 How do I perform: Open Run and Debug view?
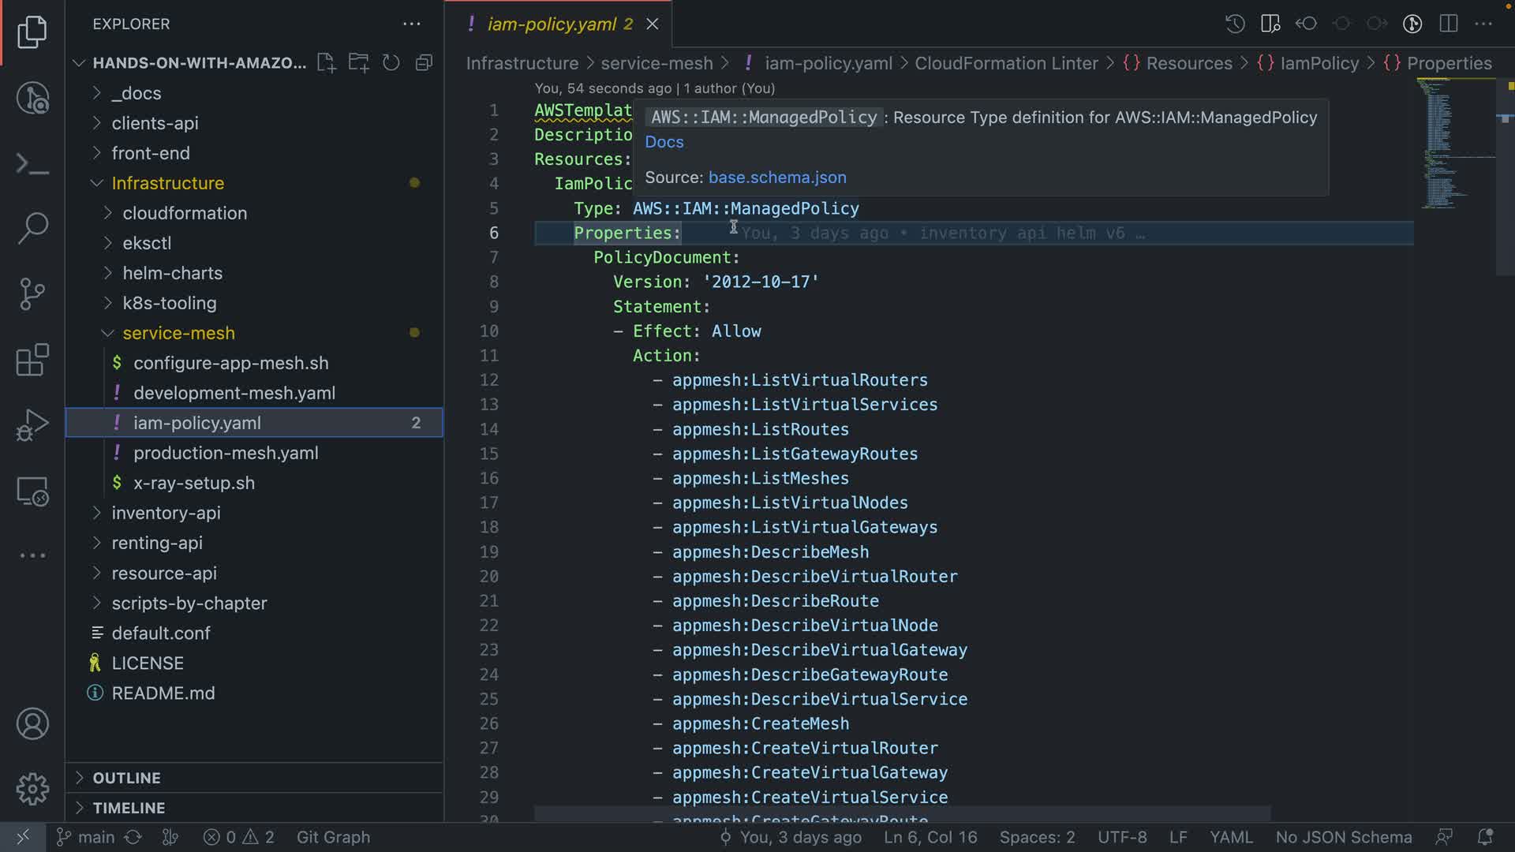coord(32,425)
